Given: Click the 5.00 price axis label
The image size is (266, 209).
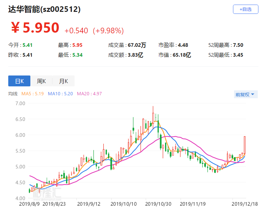Looking at the screenshot, I should click(x=20, y=166).
